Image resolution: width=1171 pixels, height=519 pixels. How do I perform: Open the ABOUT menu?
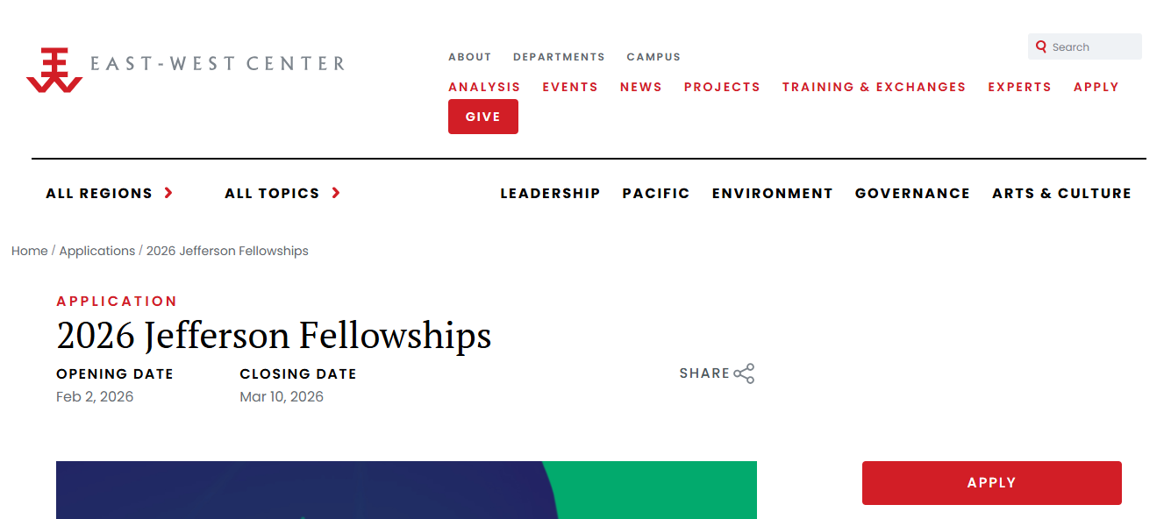click(x=469, y=56)
